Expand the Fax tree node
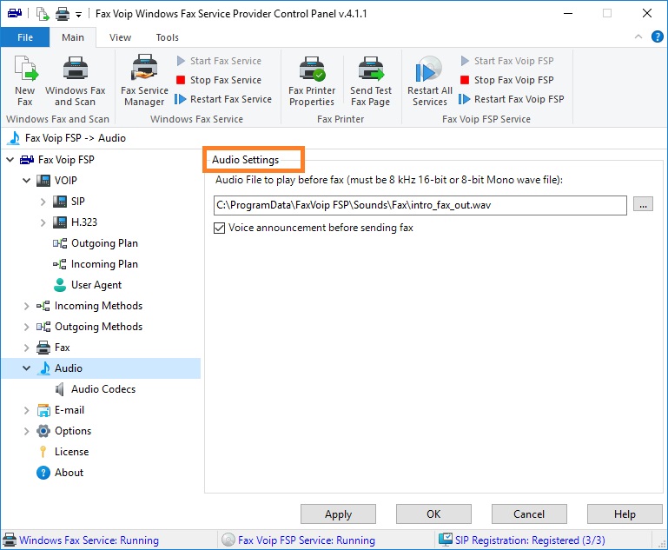 click(x=26, y=348)
